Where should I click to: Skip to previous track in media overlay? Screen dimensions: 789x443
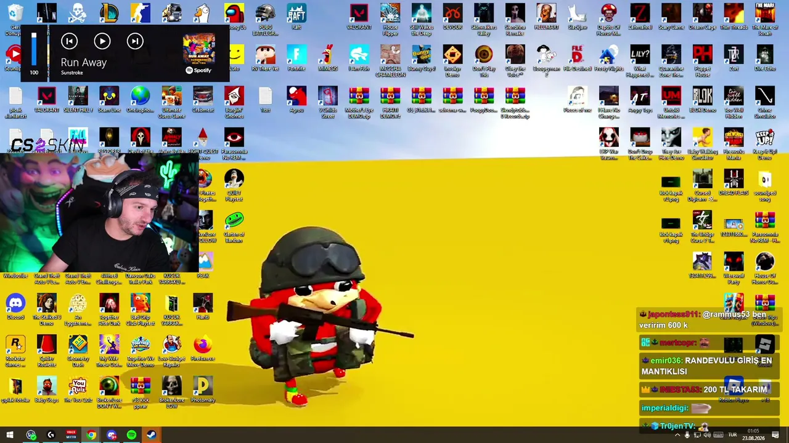[x=69, y=41]
